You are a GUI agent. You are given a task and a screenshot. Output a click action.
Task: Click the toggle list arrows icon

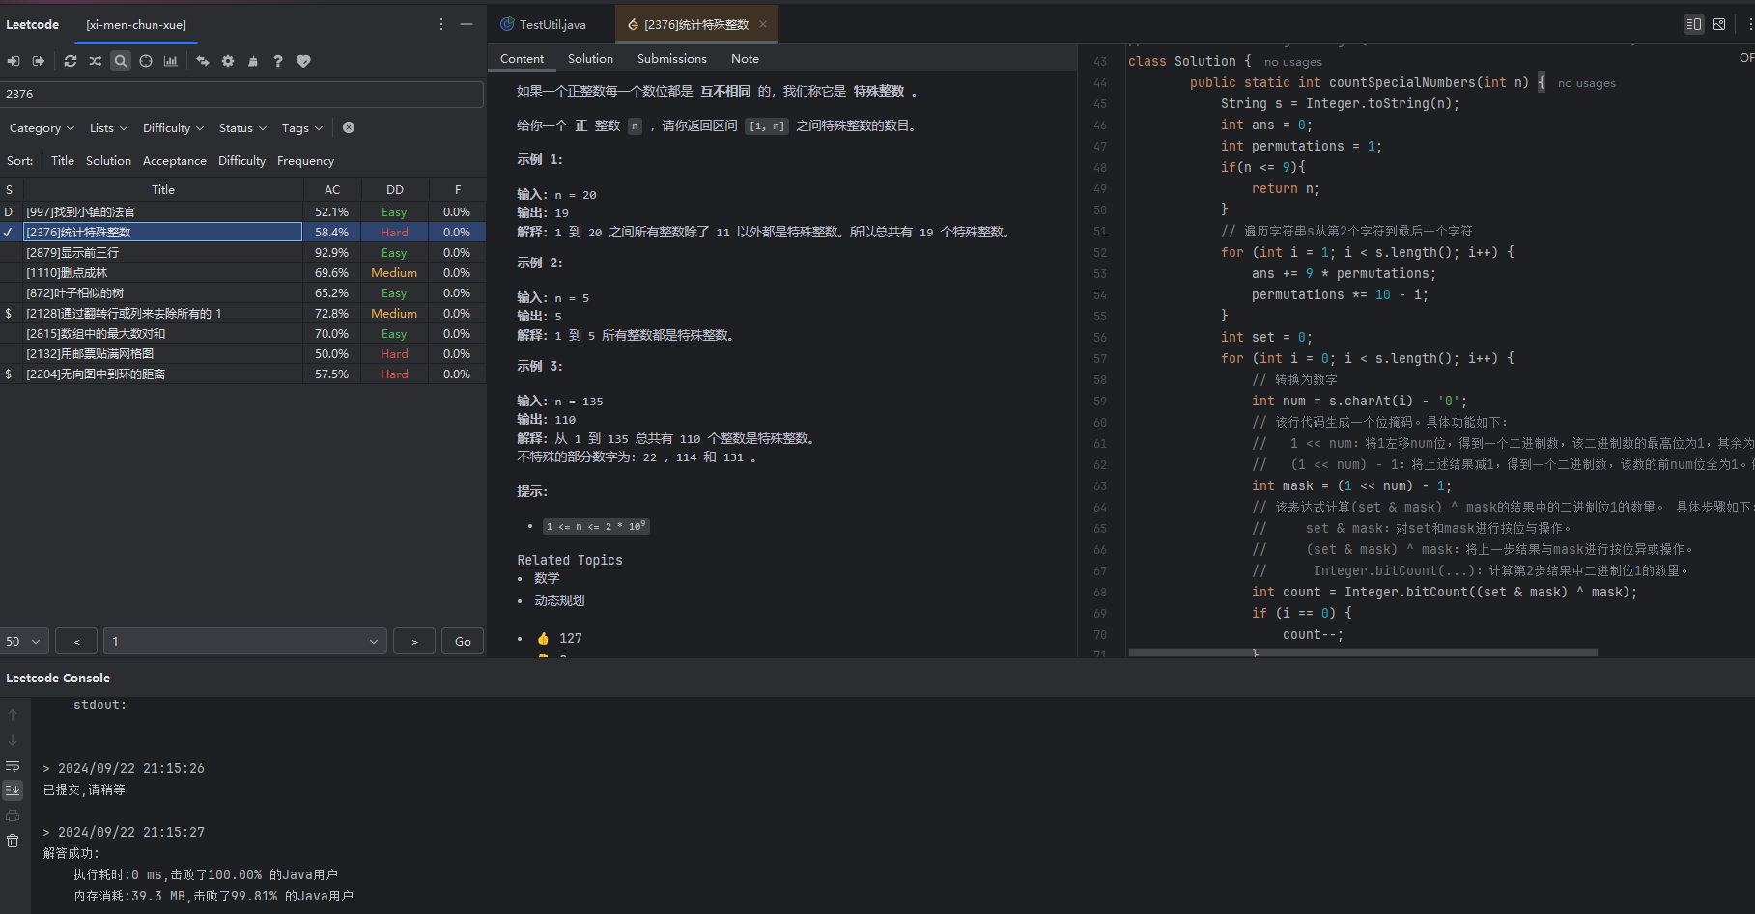[203, 61]
